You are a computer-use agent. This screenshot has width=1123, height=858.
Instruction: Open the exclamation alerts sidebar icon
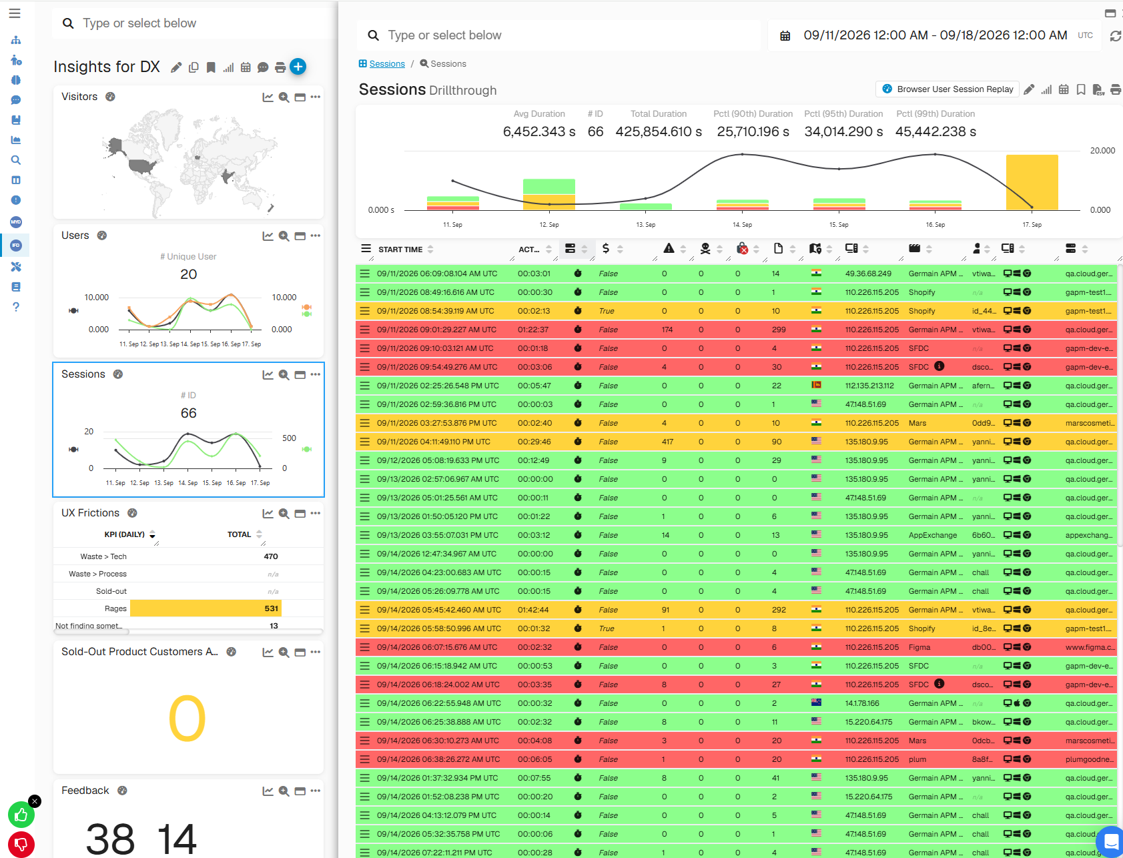point(16,200)
